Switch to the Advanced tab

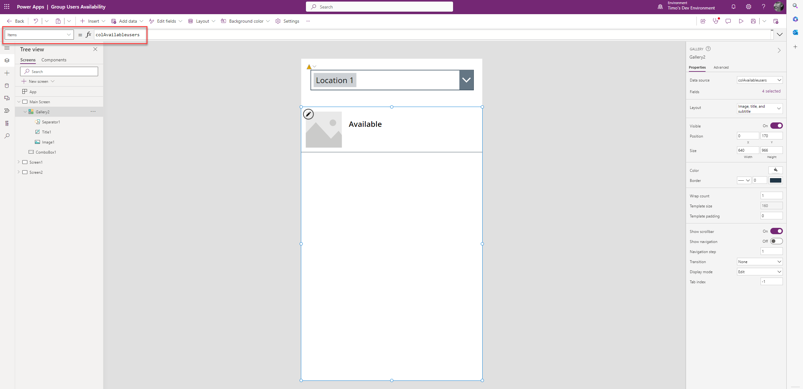coord(721,67)
